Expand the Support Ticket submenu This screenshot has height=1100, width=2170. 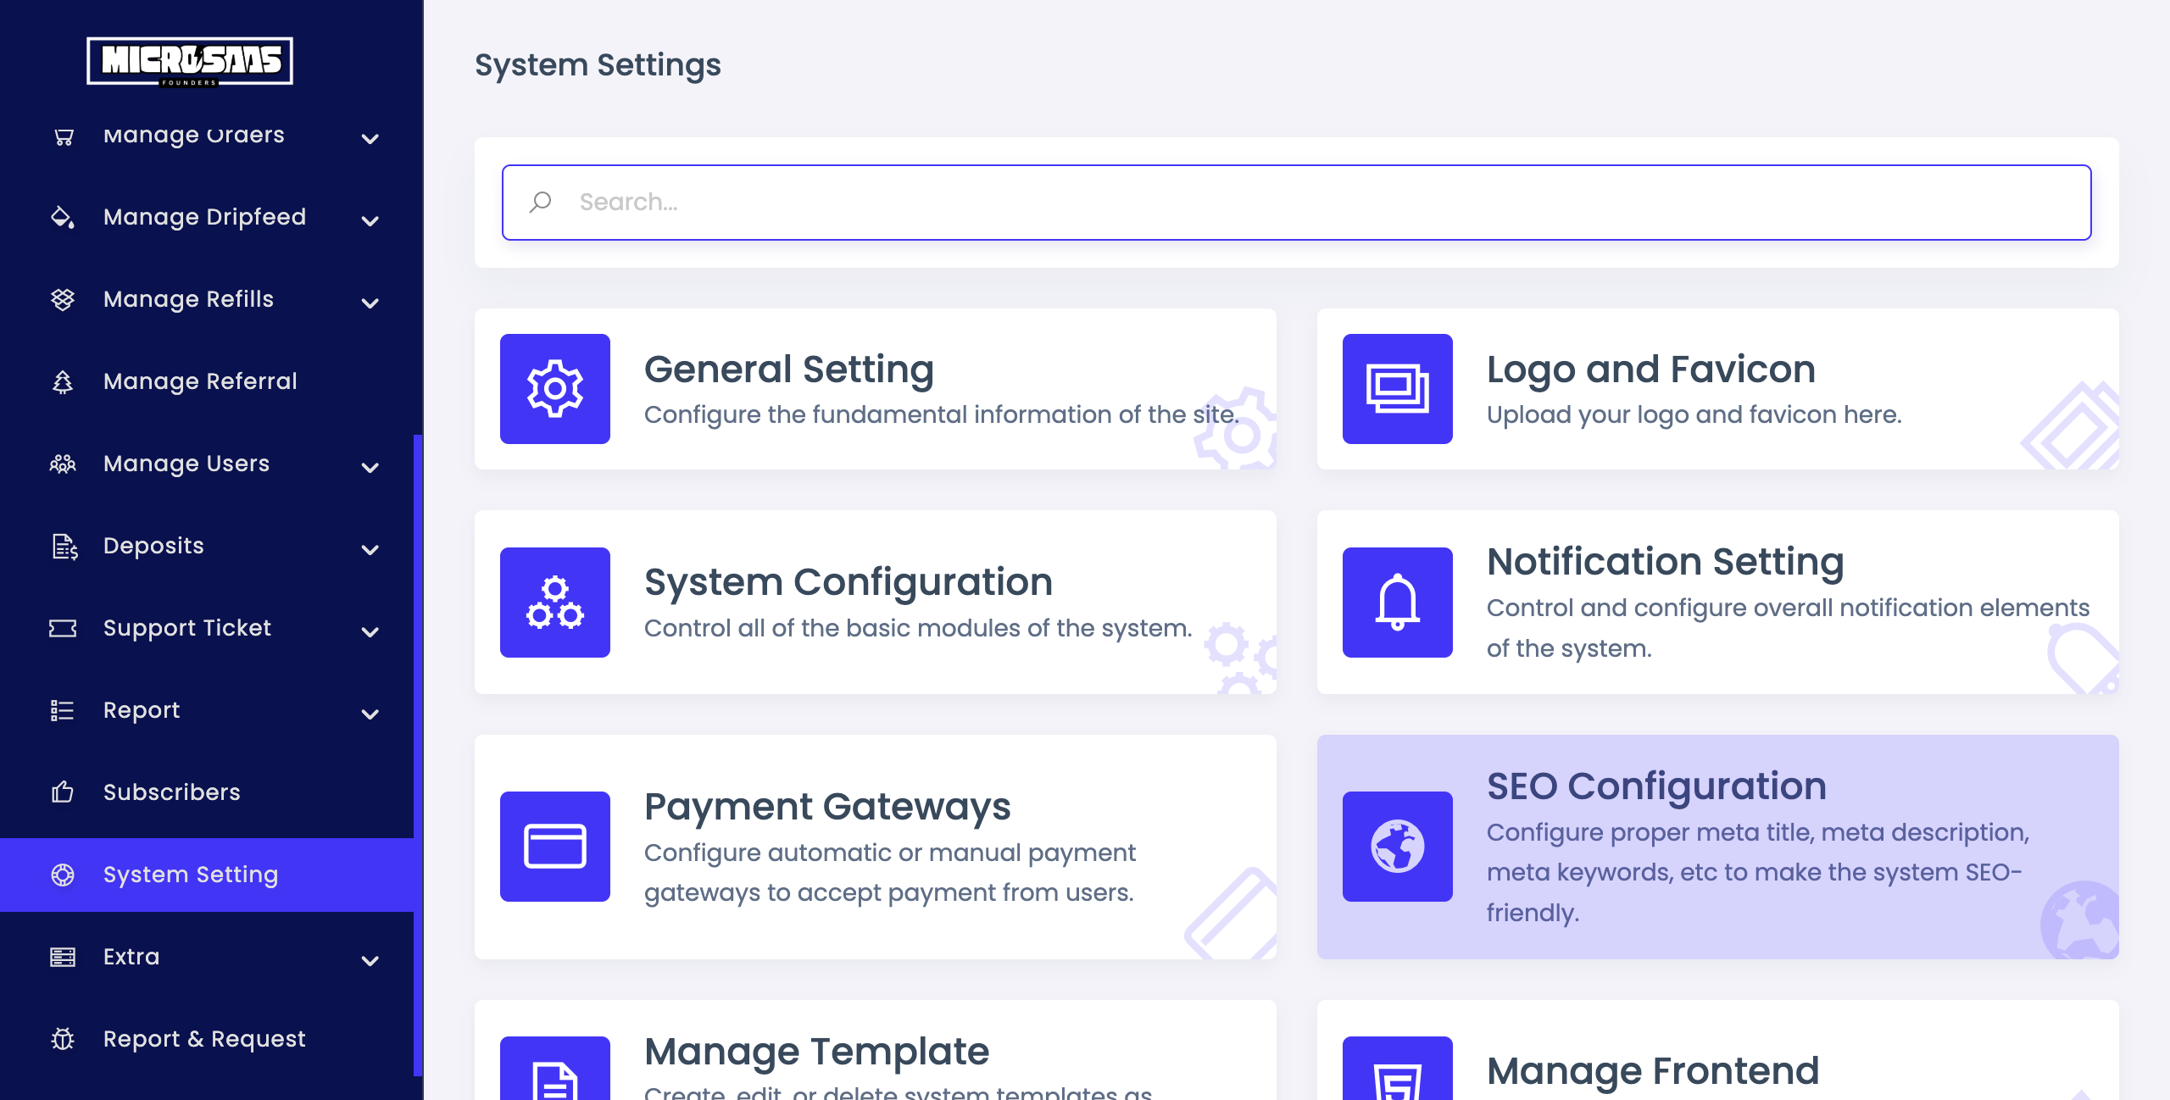point(370,631)
